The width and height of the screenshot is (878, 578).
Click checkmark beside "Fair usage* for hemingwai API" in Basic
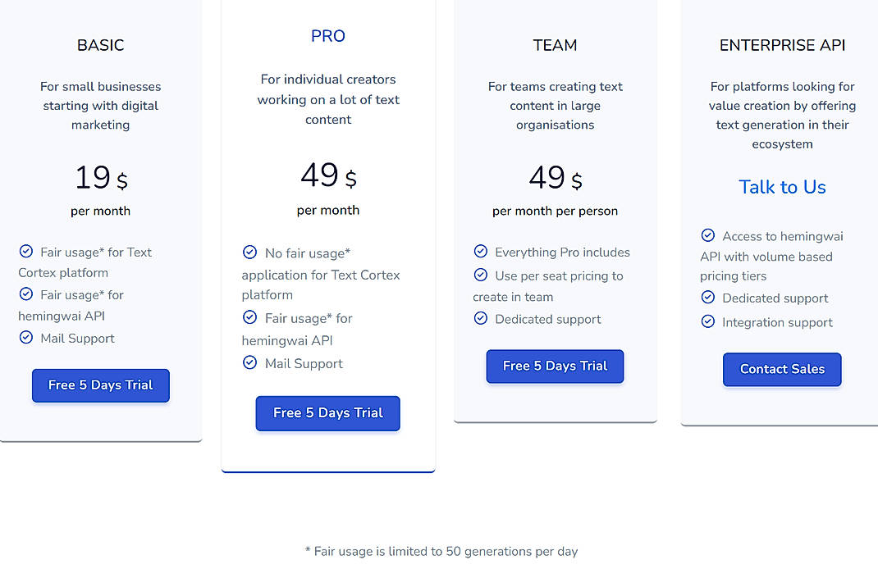pyautogui.click(x=25, y=294)
